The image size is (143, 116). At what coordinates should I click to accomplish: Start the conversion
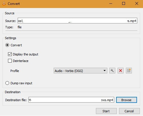click(106, 111)
